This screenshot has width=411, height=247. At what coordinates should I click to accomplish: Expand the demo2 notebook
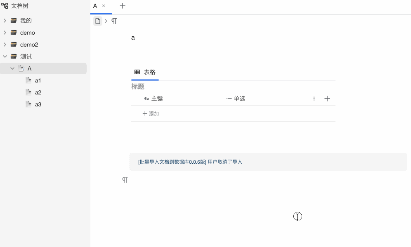[x=5, y=45]
